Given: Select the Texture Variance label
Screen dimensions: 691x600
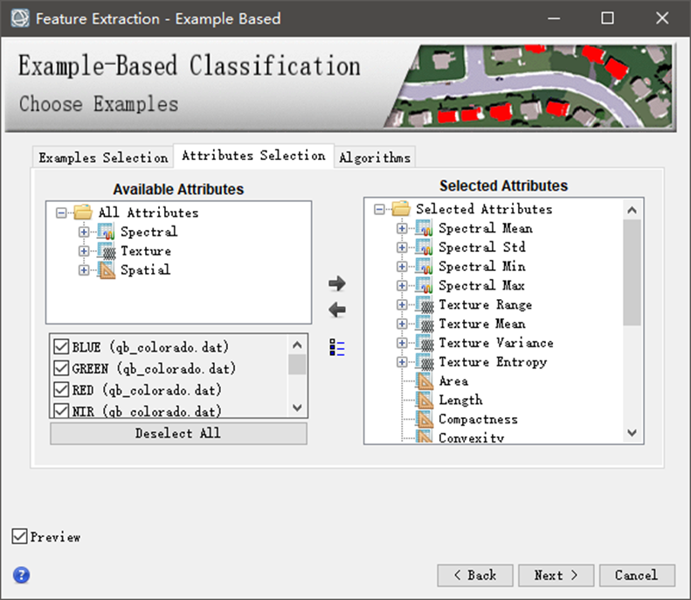Looking at the screenshot, I should [x=496, y=343].
